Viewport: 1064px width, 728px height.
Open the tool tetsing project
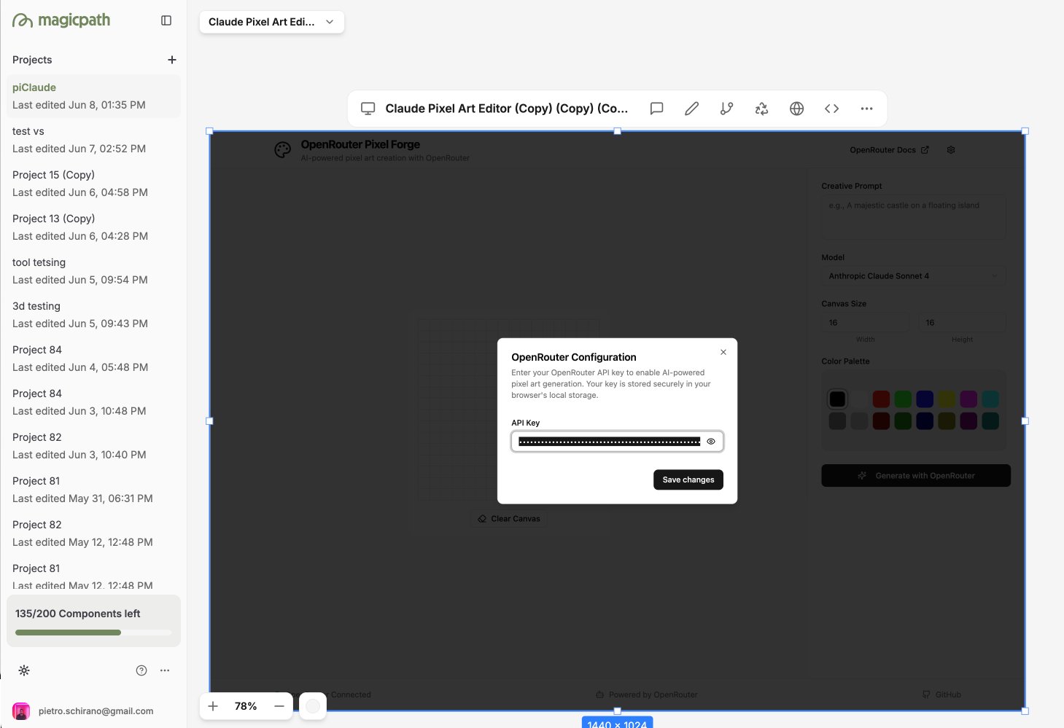pos(93,271)
